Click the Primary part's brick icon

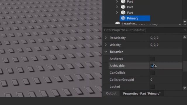coord(123,18)
